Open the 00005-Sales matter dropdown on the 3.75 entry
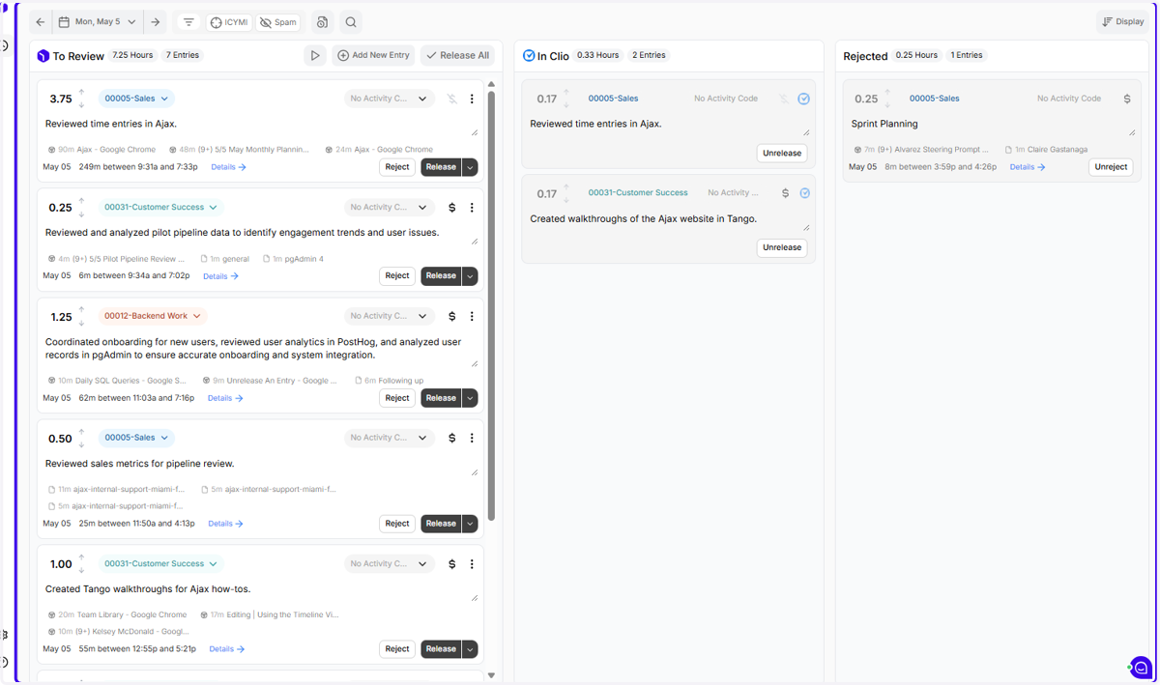This screenshot has height=685, width=1160. (136, 99)
